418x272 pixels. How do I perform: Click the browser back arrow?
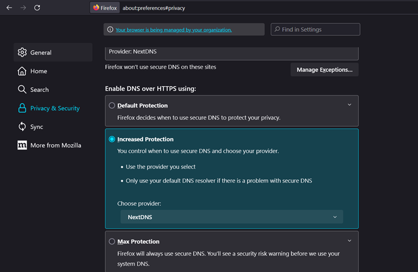pyautogui.click(x=9, y=8)
